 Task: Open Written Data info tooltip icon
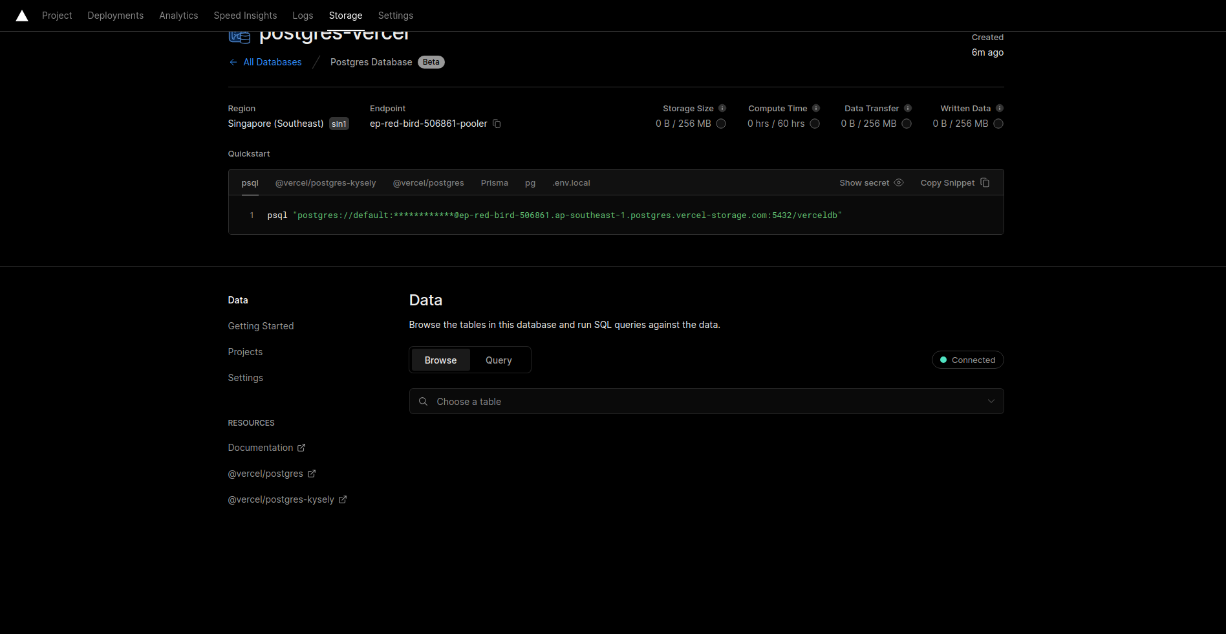1000,108
